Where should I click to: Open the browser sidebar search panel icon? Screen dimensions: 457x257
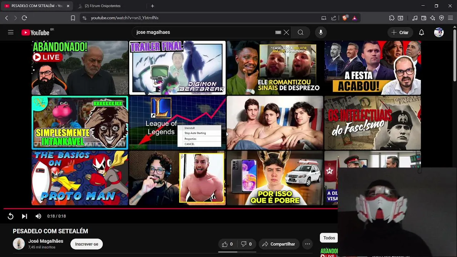[401, 18]
